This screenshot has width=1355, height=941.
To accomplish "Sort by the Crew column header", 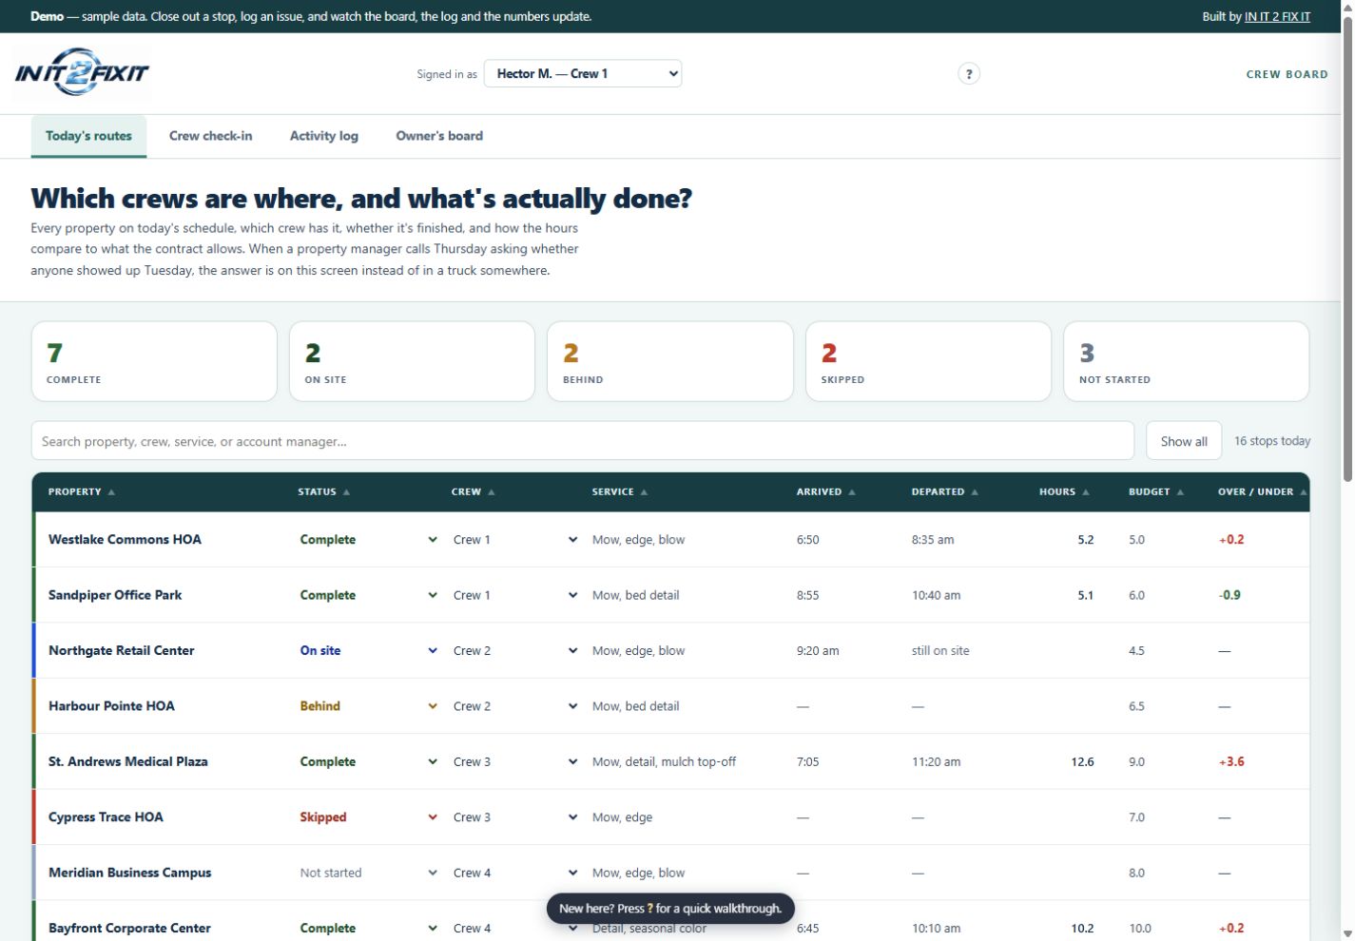I will [x=474, y=491].
